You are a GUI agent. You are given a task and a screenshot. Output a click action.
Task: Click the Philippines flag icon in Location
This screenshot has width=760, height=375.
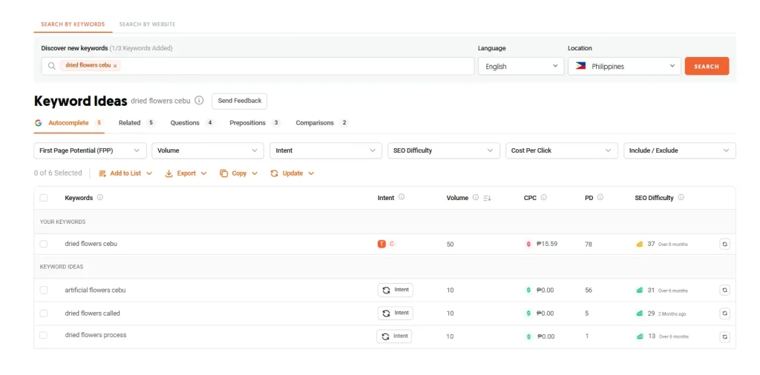(x=580, y=66)
